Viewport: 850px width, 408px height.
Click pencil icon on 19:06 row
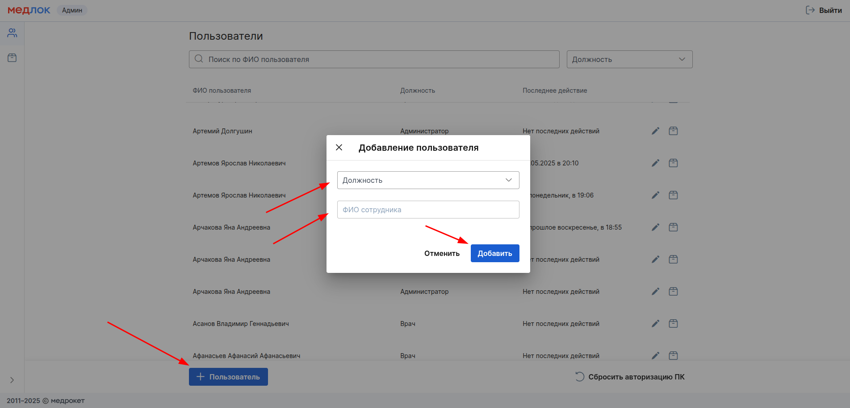click(x=655, y=195)
